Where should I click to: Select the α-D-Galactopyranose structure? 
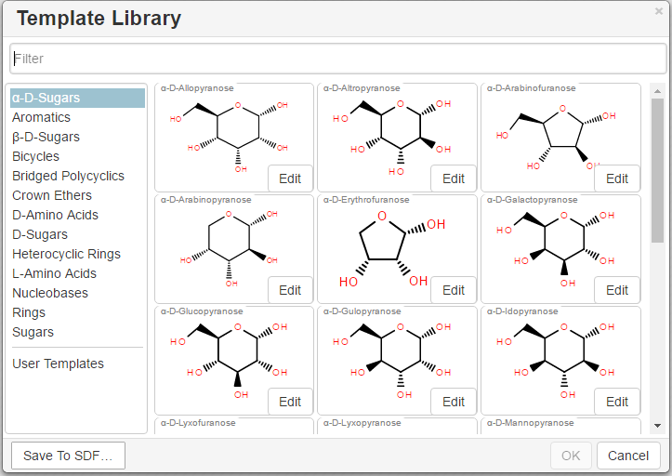point(550,242)
